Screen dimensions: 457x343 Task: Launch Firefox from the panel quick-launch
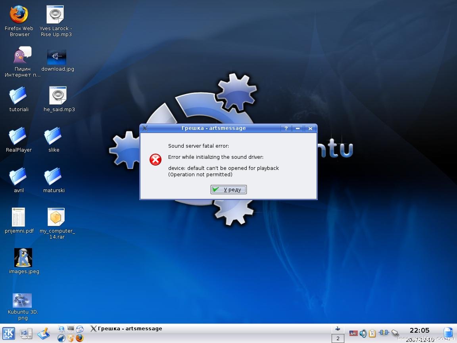[x=80, y=338]
